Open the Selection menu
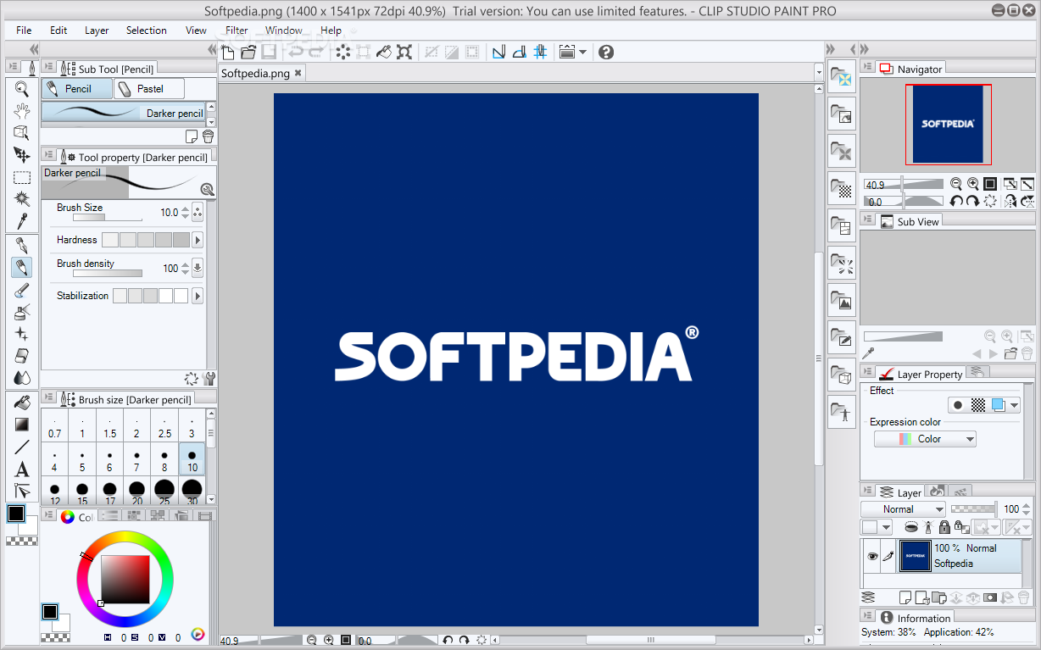The width and height of the screenshot is (1041, 650). click(147, 31)
